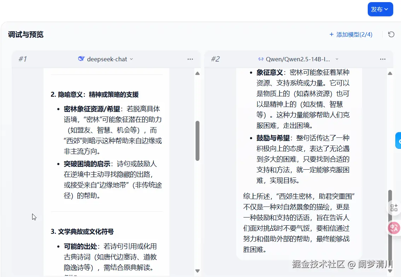This screenshot has width=401, height=277.
Task: Click bold text 鼓励与希望 in Qwen panel
Action: 273,138
